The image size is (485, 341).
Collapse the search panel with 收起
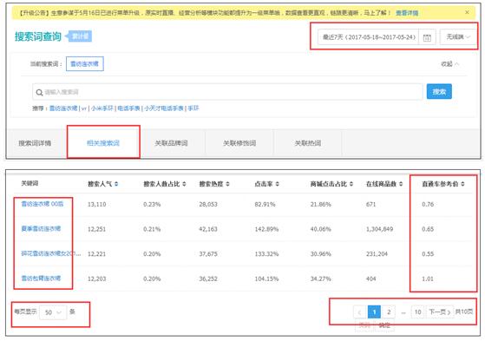(x=450, y=63)
